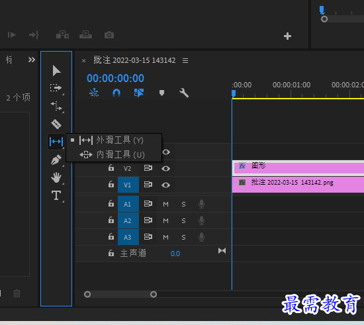Open sequence panel menu beside 批注 tab

click(x=185, y=61)
